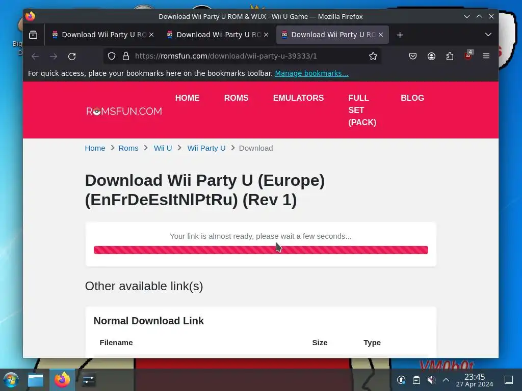The image size is (522, 391).
Task: Click Size column header
Action: (320, 343)
